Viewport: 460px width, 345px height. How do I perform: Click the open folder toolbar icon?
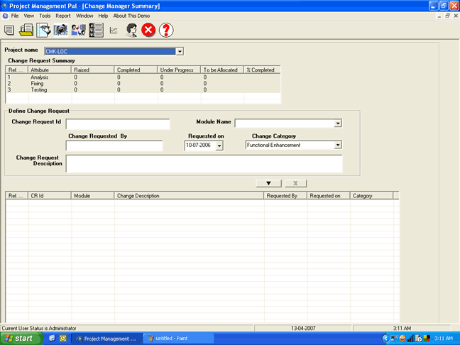tap(26, 30)
